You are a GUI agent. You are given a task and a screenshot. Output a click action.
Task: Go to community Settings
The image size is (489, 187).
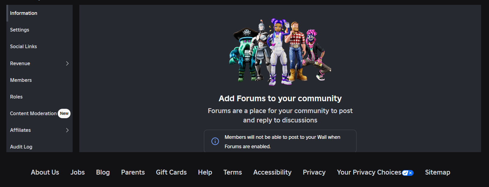pos(40,30)
